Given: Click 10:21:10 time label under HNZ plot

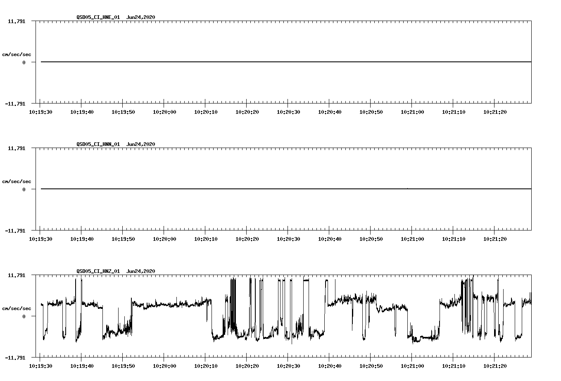Looking at the screenshot, I should click(454, 366).
